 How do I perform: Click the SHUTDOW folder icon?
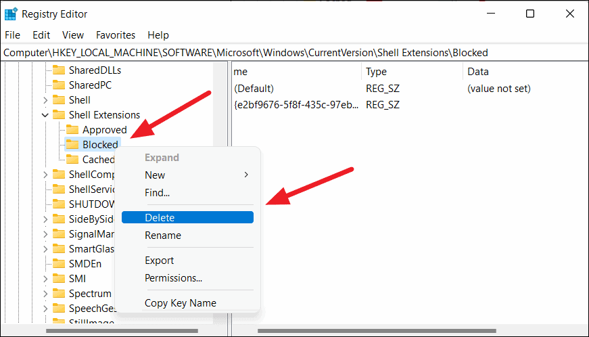(x=59, y=204)
